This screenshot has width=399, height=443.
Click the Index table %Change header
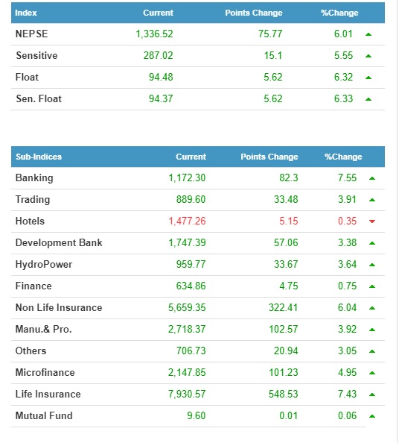pos(339,13)
